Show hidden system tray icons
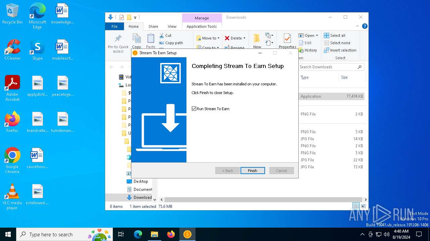This screenshot has width=430, height=241. (362, 234)
